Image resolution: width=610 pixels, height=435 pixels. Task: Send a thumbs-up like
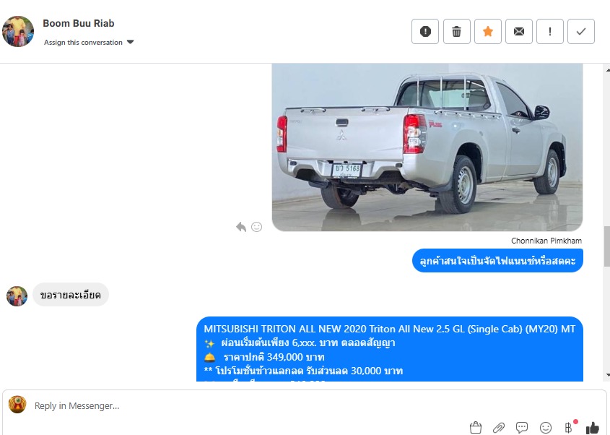(592, 428)
